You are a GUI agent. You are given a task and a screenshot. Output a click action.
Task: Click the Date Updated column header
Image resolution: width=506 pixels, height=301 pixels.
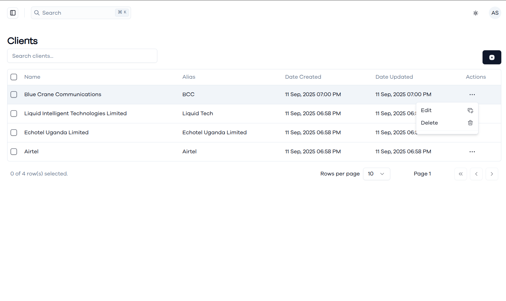394,77
